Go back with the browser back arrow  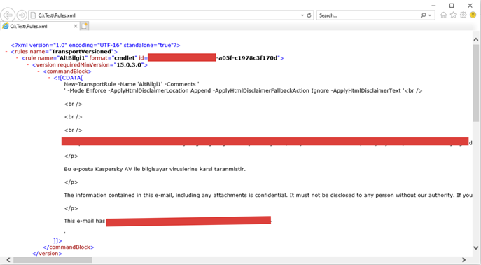click(x=8, y=15)
